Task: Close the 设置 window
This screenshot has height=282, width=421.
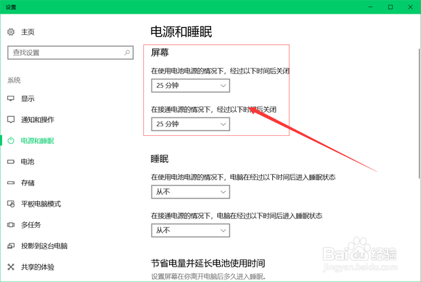Action: click(410, 7)
